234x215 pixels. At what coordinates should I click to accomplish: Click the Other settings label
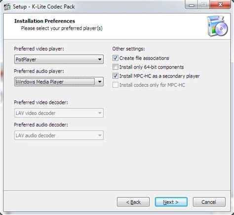(128, 49)
